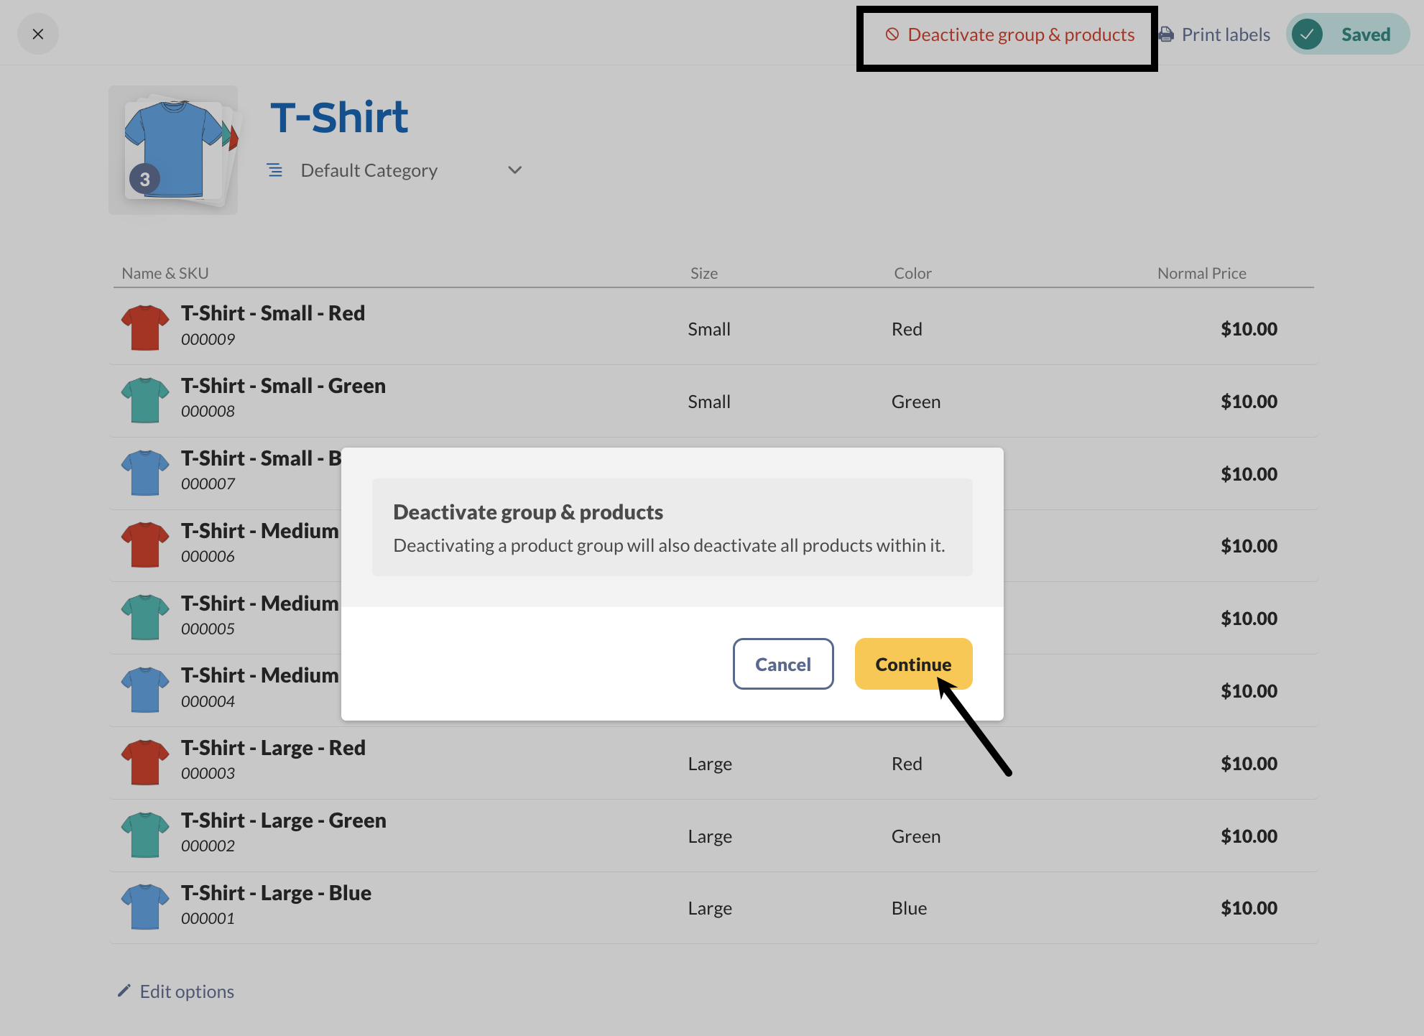Click the red shirt icon for T-Shirt Small Red
The image size is (1424, 1036).
[x=144, y=328]
